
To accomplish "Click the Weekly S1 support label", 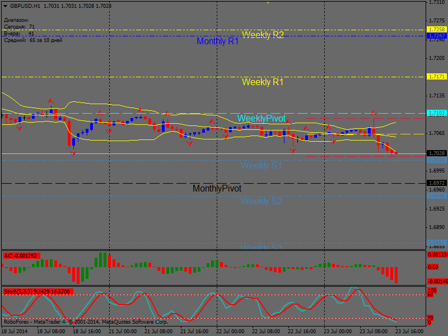I will [x=262, y=165].
